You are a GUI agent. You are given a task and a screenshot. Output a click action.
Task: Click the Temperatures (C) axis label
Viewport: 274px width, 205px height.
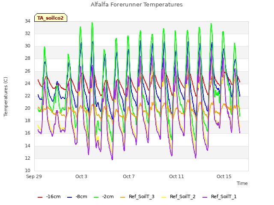click(6, 97)
